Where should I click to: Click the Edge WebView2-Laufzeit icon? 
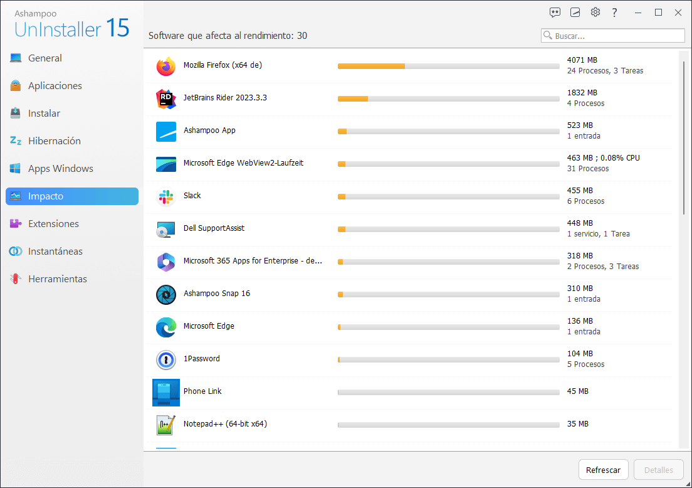coord(166,164)
